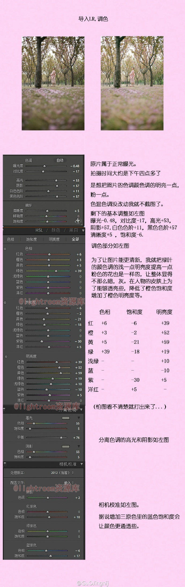The width and height of the screenshot is (185, 587).
Task: Click the text 原片属于正常曝光。
Action: click(x=113, y=164)
